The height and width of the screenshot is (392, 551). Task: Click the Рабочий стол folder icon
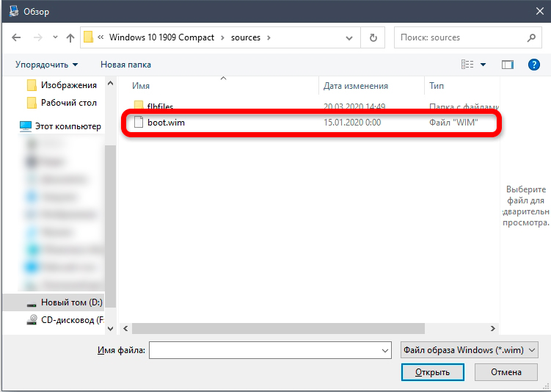point(32,103)
